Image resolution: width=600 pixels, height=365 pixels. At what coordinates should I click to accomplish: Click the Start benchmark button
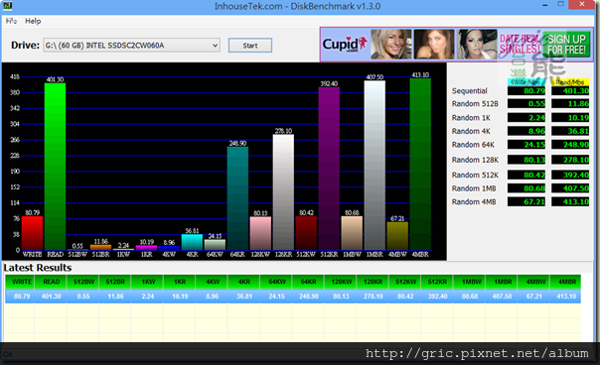pyautogui.click(x=250, y=46)
